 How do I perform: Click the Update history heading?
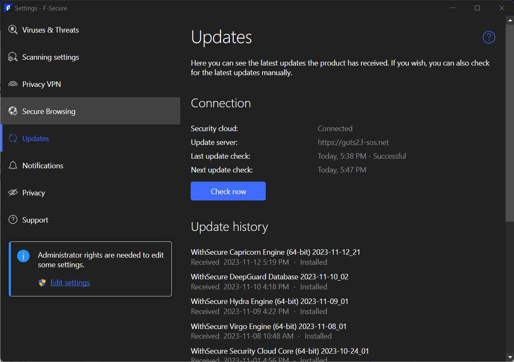click(229, 227)
